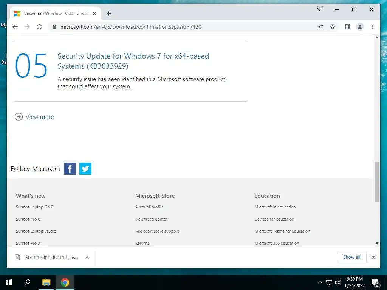
Task: Open tab search dropdown arrow
Action: [319, 9]
